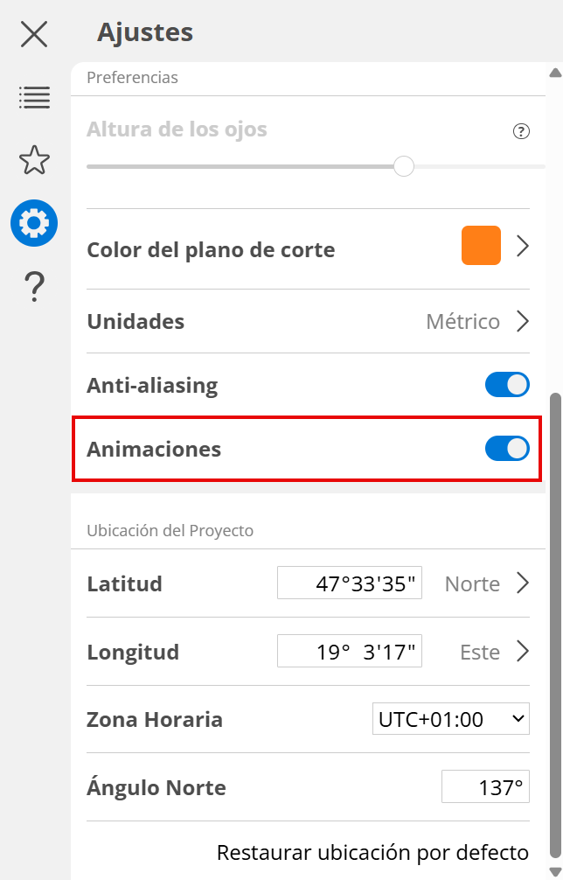The height and width of the screenshot is (880, 563).
Task: Expand the Longitud Este direction chevron
Action: [x=523, y=652]
